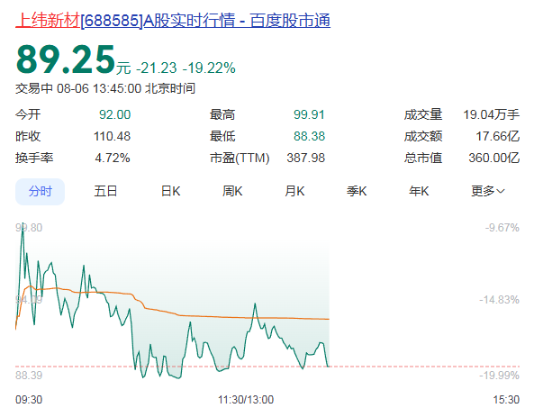Click the 市盈(TTM) value 387.98
Viewport: 534px width, 417px height.
306,158
